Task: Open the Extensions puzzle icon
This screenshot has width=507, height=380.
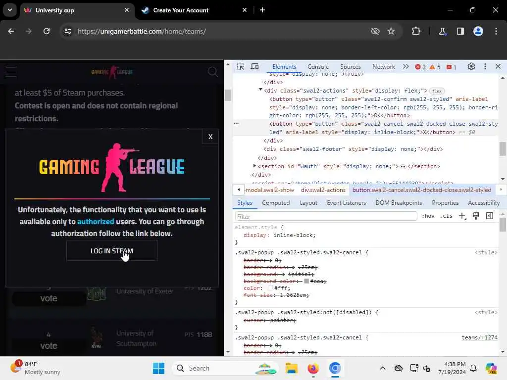Action: coord(416,31)
